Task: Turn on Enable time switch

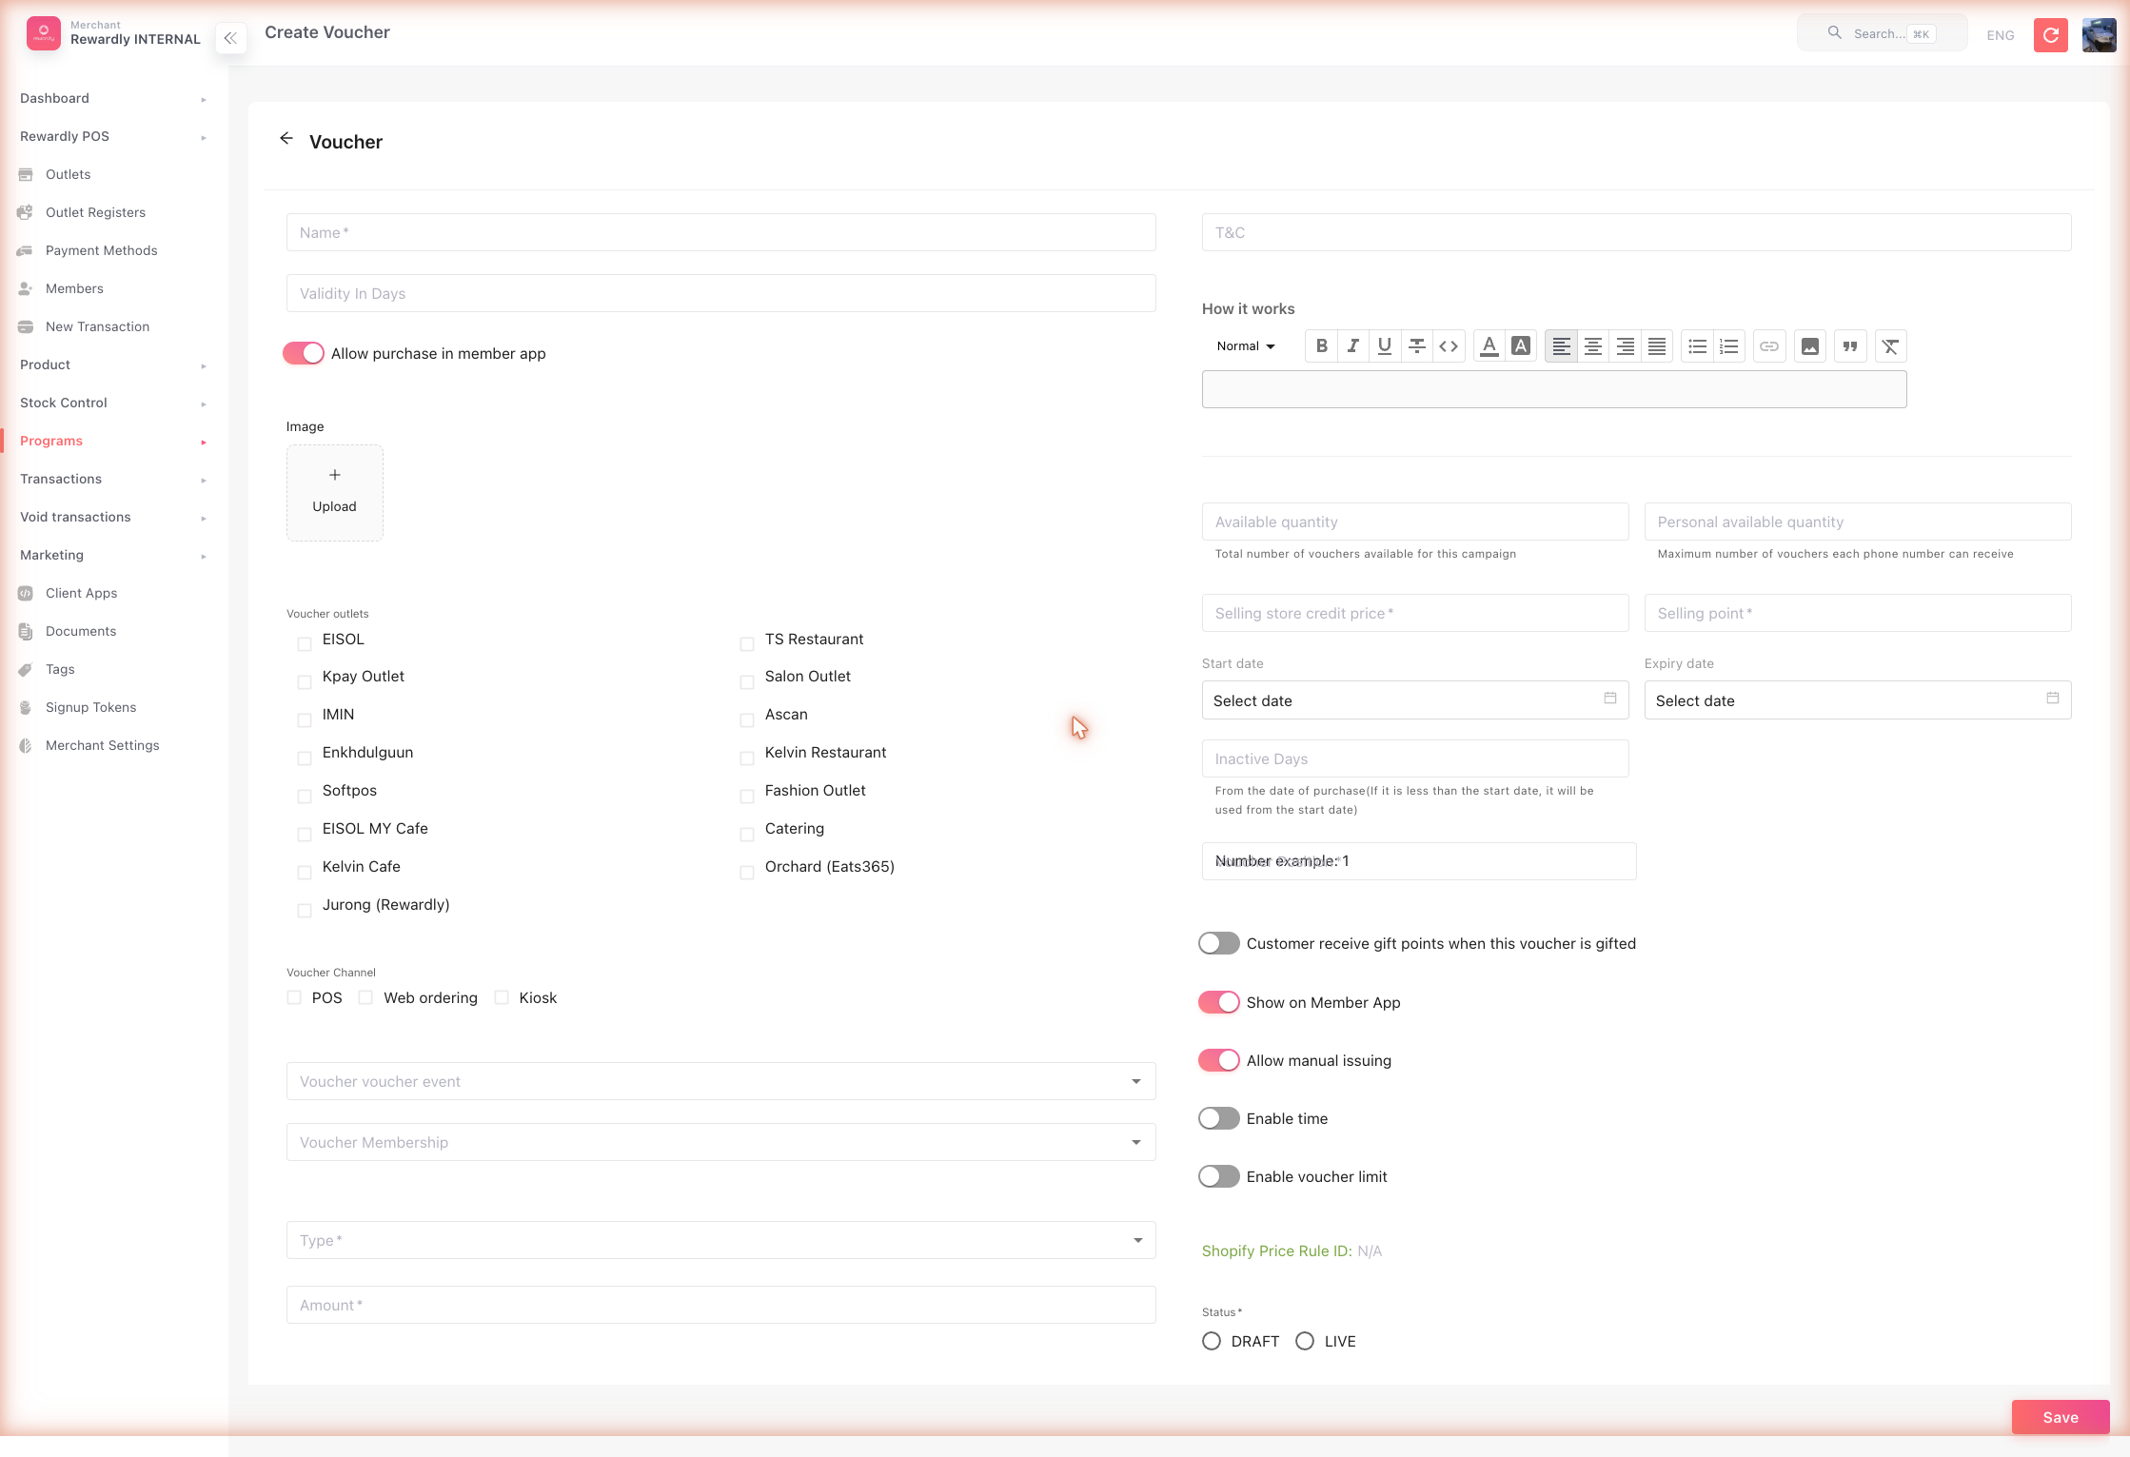Action: (1219, 1118)
